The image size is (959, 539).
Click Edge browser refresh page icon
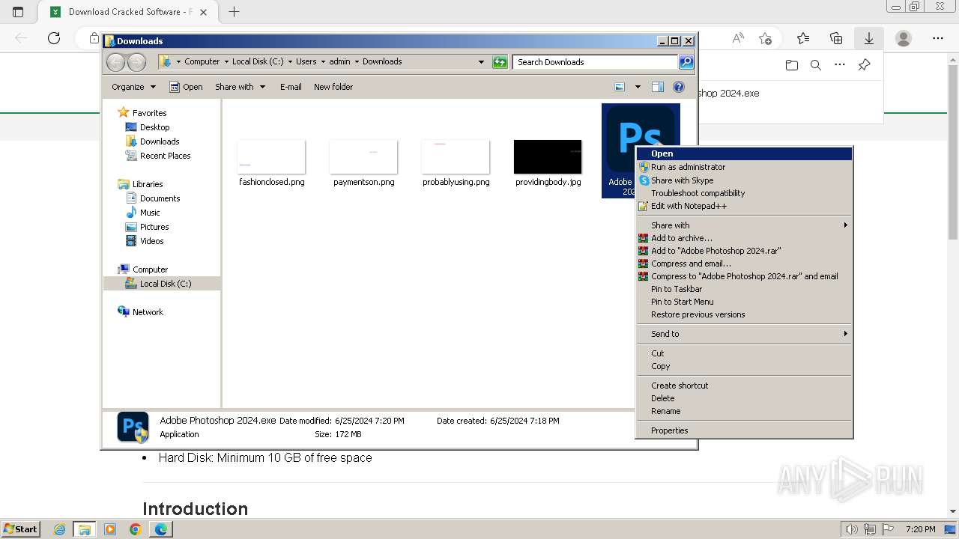54,38
